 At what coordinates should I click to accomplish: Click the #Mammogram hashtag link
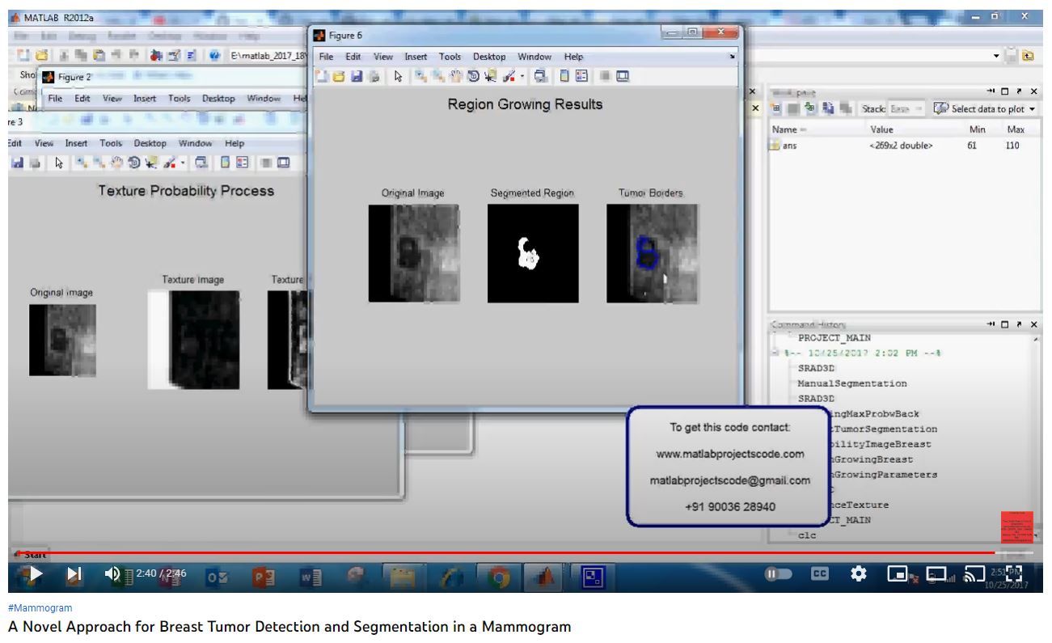coord(40,607)
